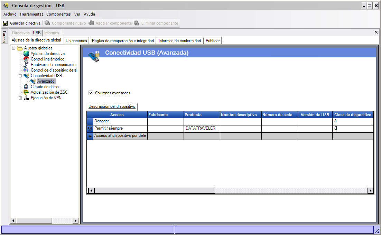Open the Ver menu
The height and width of the screenshot is (235, 381).
pyautogui.click(x=77, y=14)
